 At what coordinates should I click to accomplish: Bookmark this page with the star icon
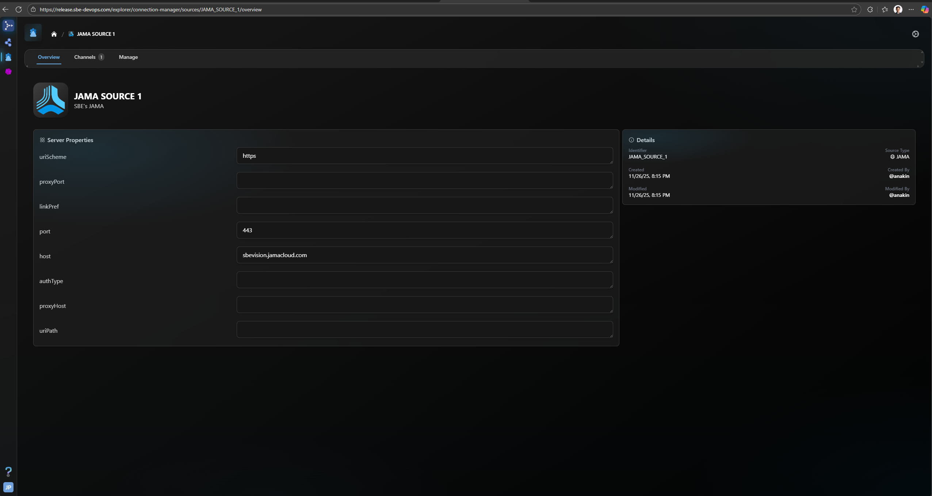click(854, 9)
